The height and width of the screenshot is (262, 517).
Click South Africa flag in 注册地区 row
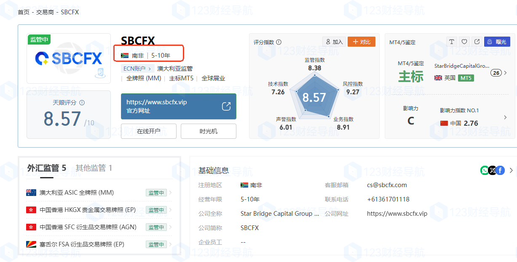(x=244, y=185)
